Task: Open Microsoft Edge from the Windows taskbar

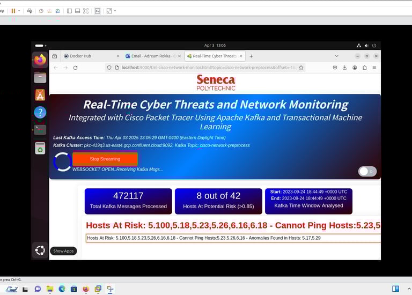Action: coord(62,289)
